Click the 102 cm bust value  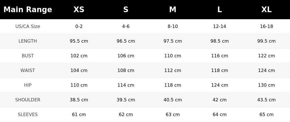(79, 56)
